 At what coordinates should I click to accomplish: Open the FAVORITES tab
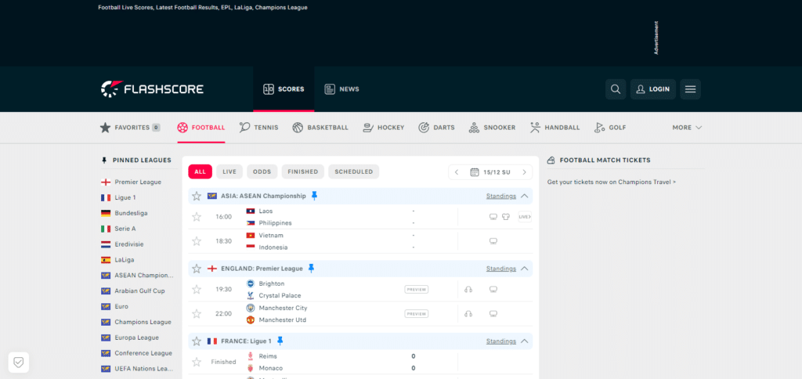(130, 128)
